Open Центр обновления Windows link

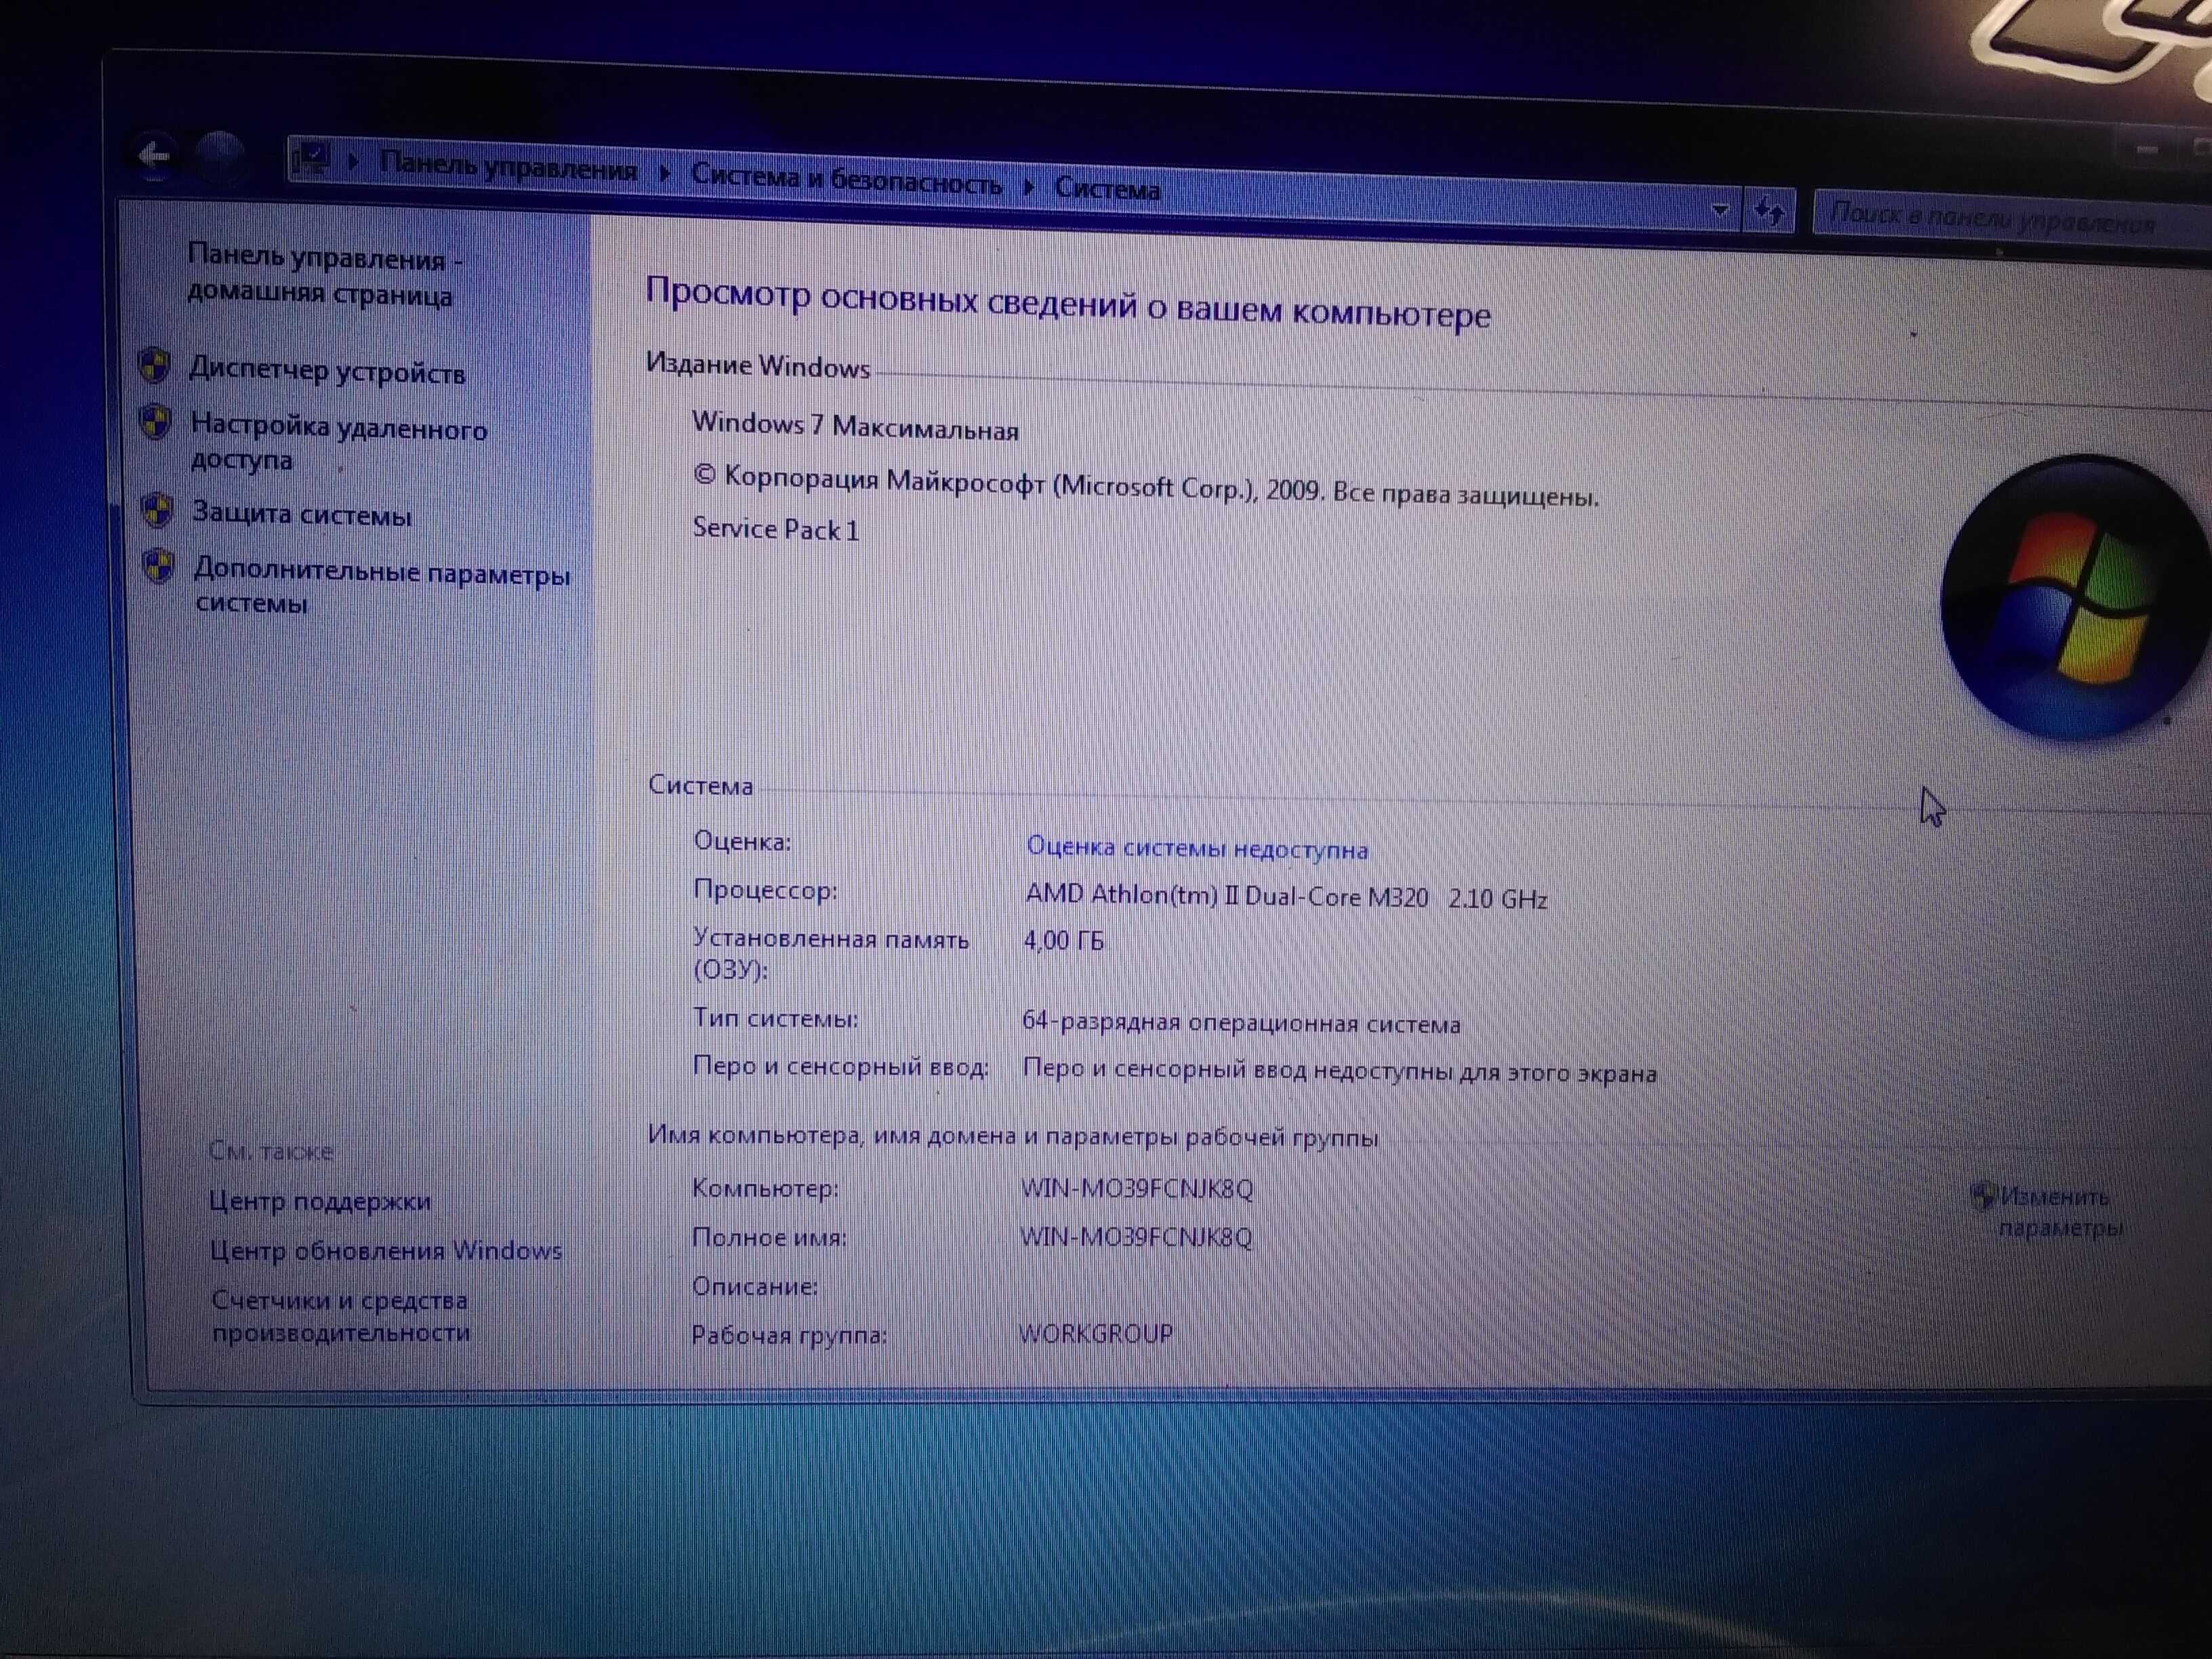click(x=386, y=1250)
